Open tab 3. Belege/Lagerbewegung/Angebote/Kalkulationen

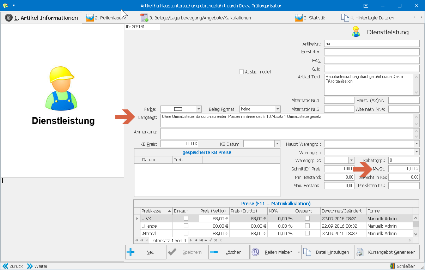(x=195, y=18)
